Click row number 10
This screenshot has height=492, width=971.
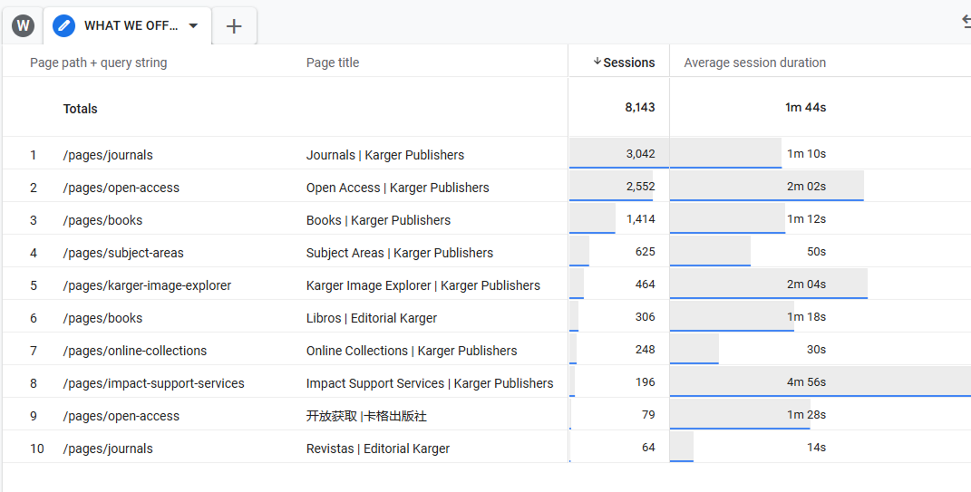pyautogui.click(x=37, y=449)
